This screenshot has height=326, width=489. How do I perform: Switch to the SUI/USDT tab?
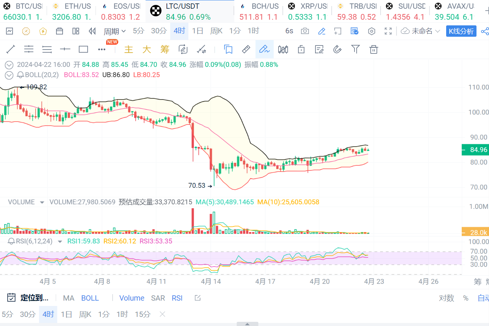pos(405,11)
